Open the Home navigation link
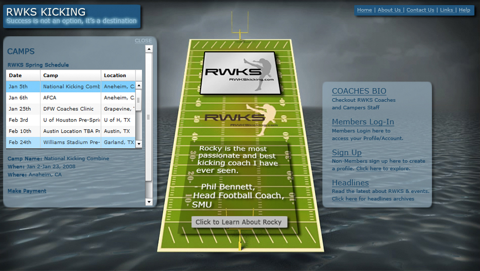 tap(364, 10)
